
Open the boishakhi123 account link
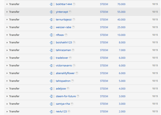(x=64, y=42)
